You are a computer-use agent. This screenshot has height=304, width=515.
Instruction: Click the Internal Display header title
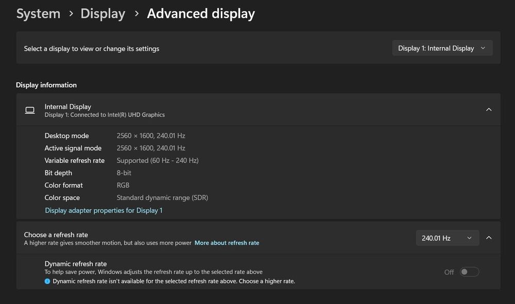tap(68, 107)
